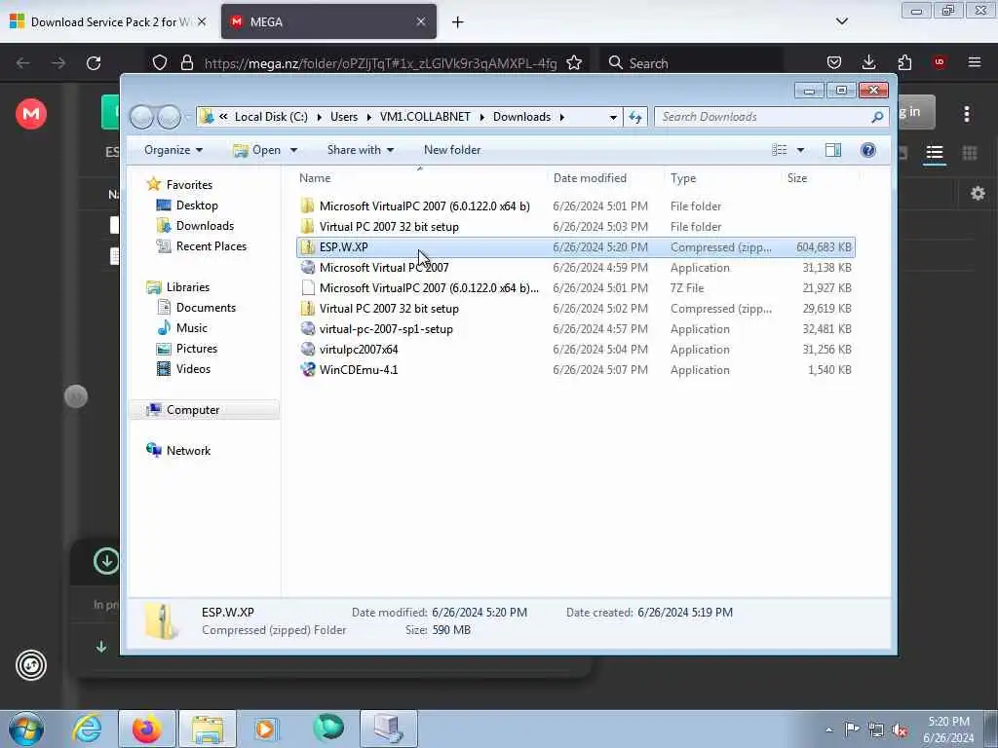Select the virtulpc2007x64 application
Screen dimensions: 998x748
575,350
